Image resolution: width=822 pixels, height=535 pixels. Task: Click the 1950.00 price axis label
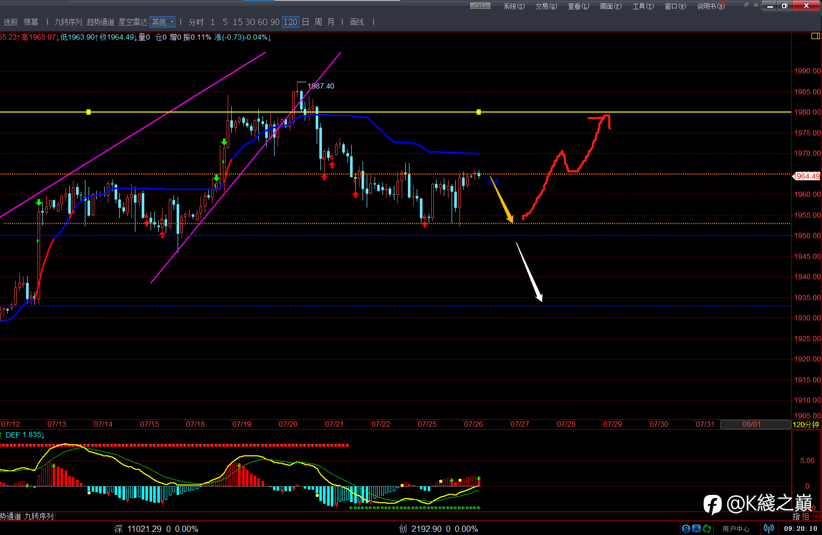click(x=807, y=236)
